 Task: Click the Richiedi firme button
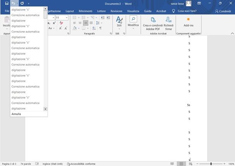(x=168, y=23)
